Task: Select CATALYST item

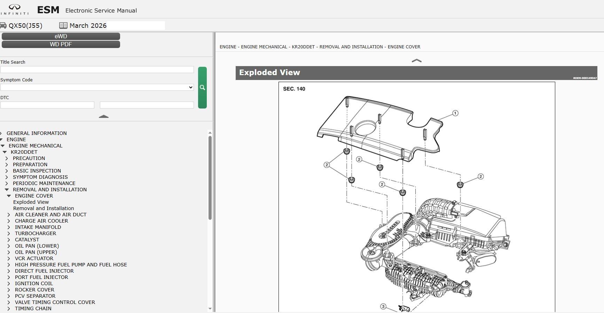Action: pyautogui.click(x=27, y=240)
